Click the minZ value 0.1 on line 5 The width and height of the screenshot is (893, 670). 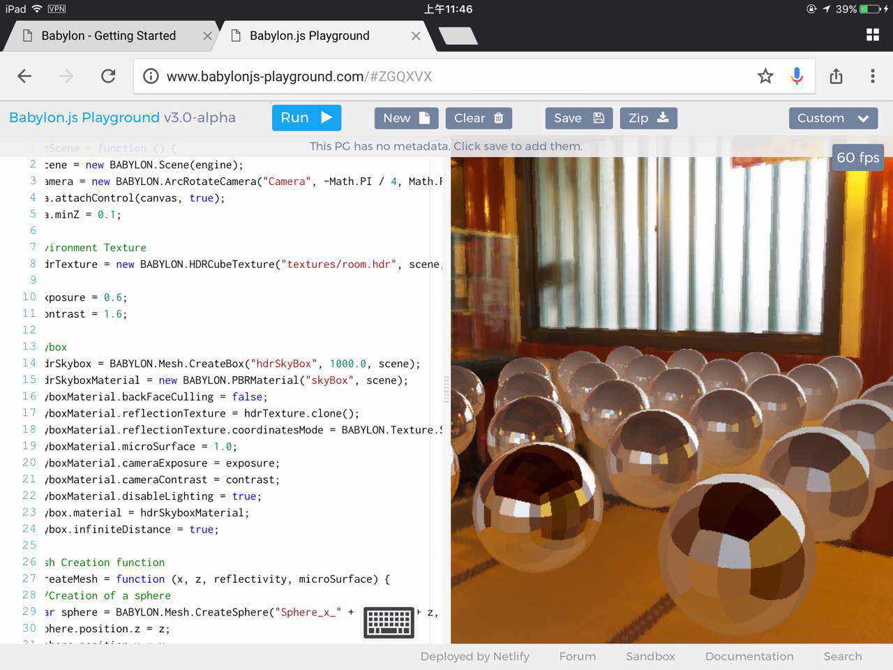pos(107,214)
